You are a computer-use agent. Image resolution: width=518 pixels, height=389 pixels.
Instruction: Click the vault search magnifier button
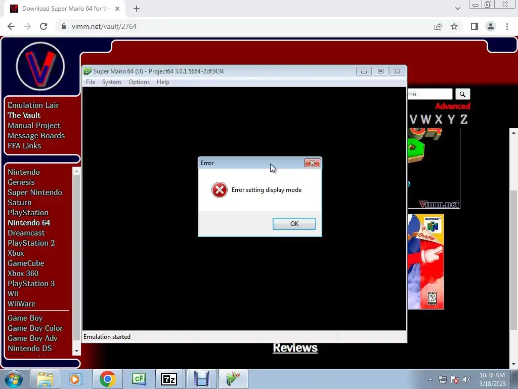[x=462, y=94]
